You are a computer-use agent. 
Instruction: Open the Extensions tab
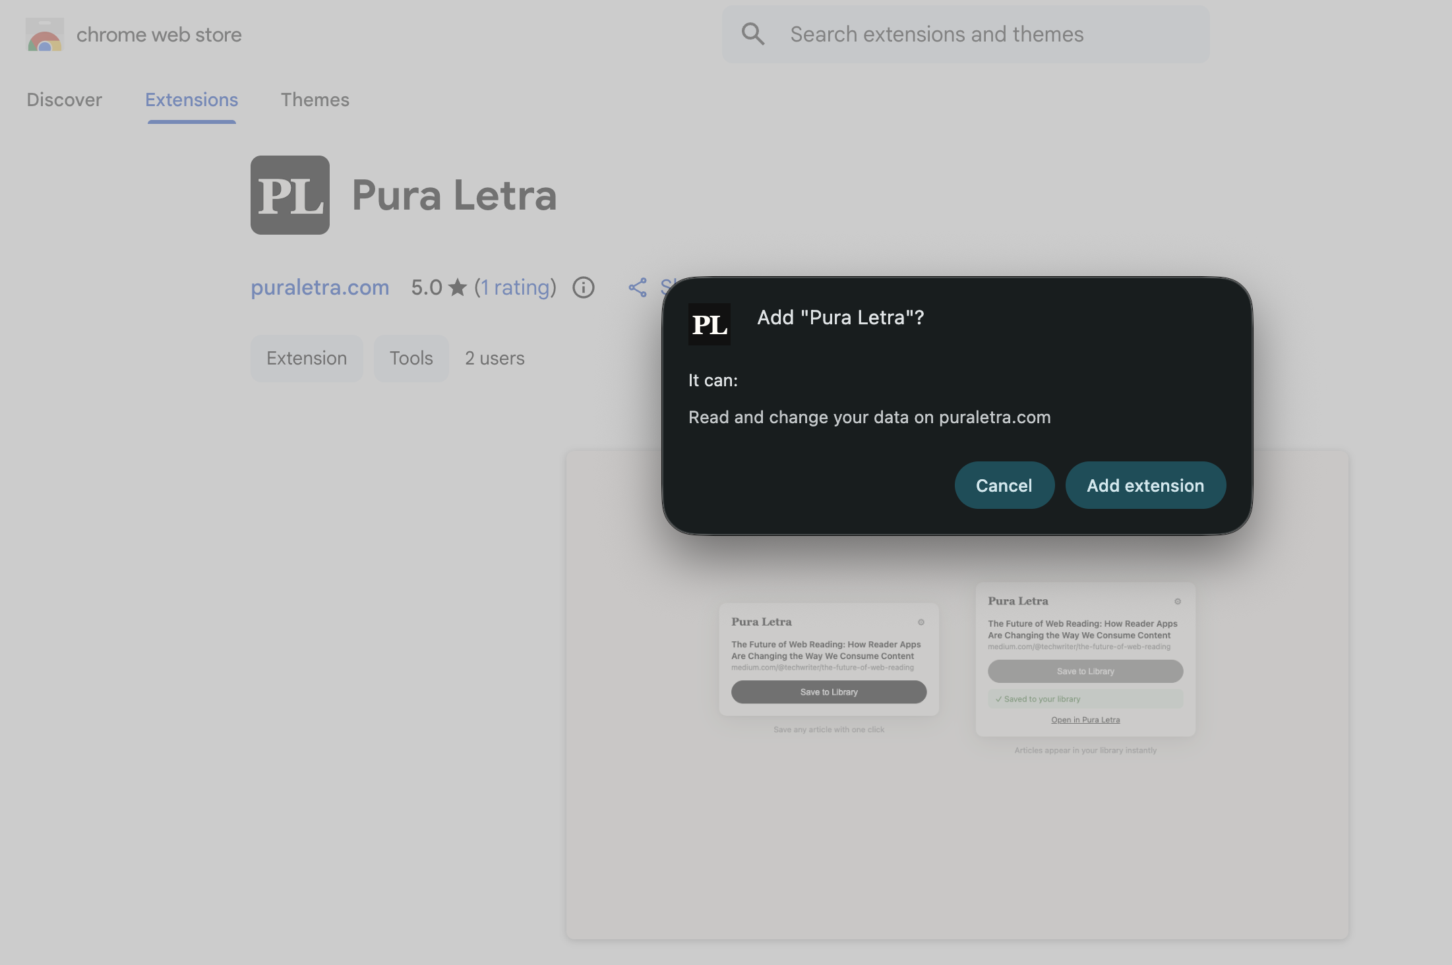[191, 100]
